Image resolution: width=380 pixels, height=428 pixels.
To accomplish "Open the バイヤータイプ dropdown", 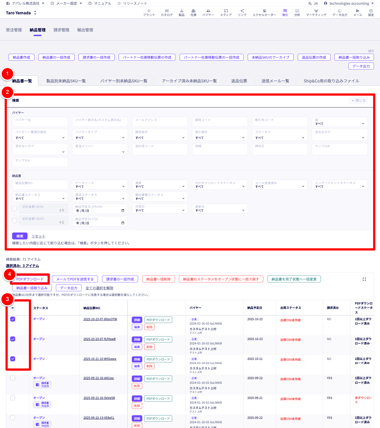I will [x=100, y=134].
